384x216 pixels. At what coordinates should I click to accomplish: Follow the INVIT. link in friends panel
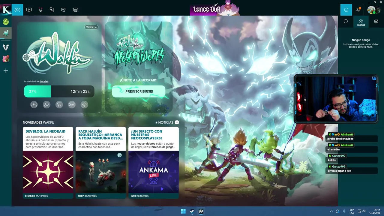(369, 47)
